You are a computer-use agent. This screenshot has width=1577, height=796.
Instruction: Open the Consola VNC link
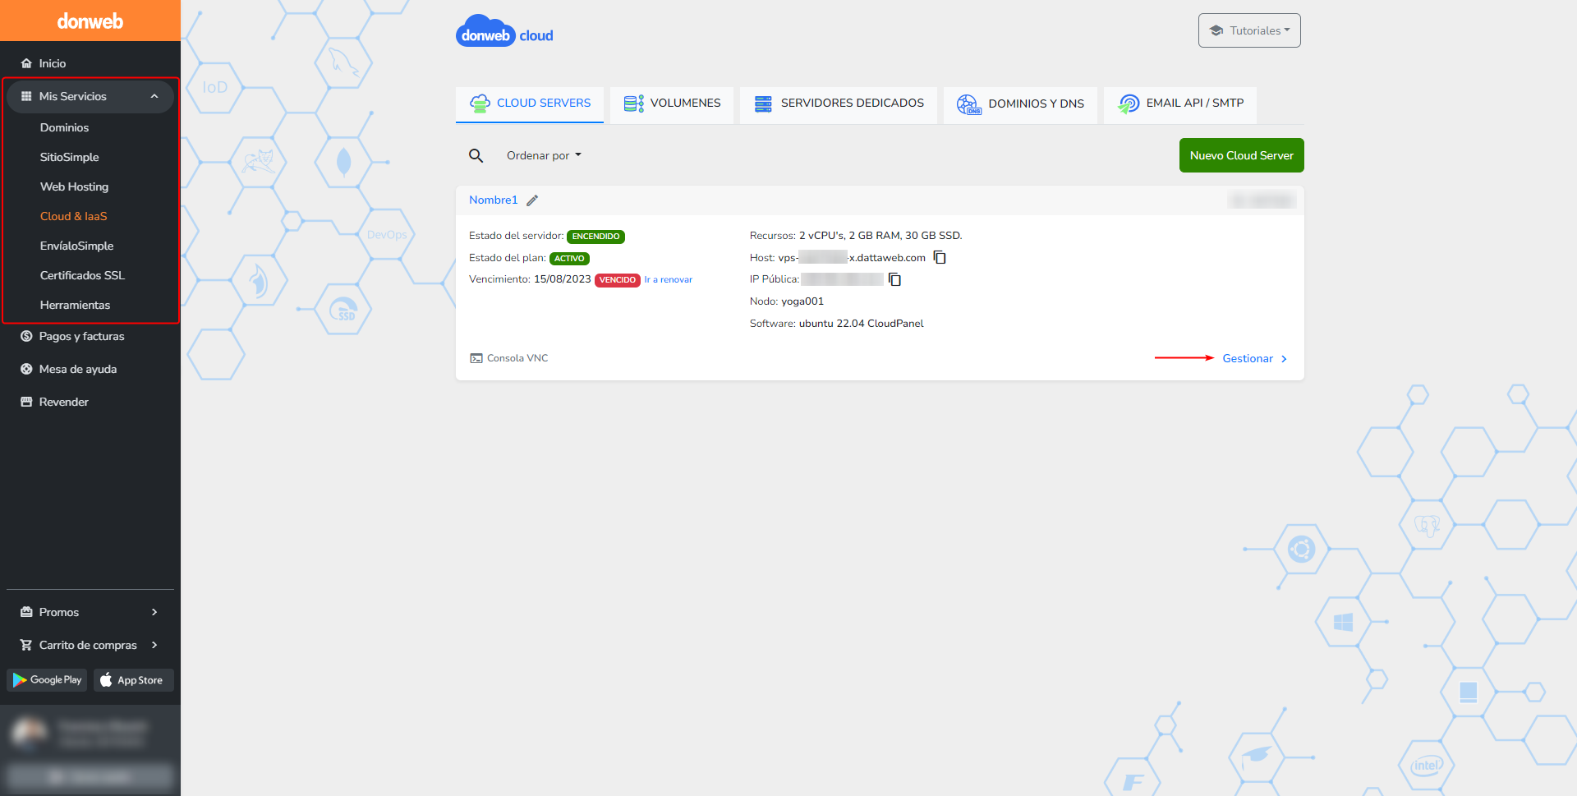(517, 358)
